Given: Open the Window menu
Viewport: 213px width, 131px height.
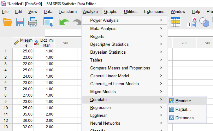Looking at the screenshot, I should (178, 12).
